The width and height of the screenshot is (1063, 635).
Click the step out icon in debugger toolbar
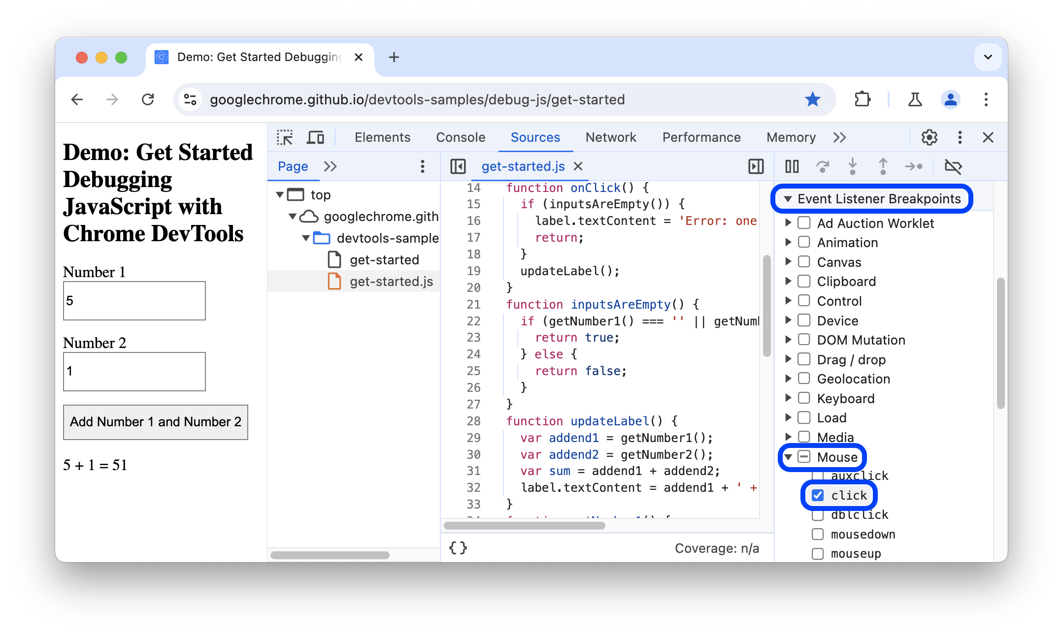point(883,166)
